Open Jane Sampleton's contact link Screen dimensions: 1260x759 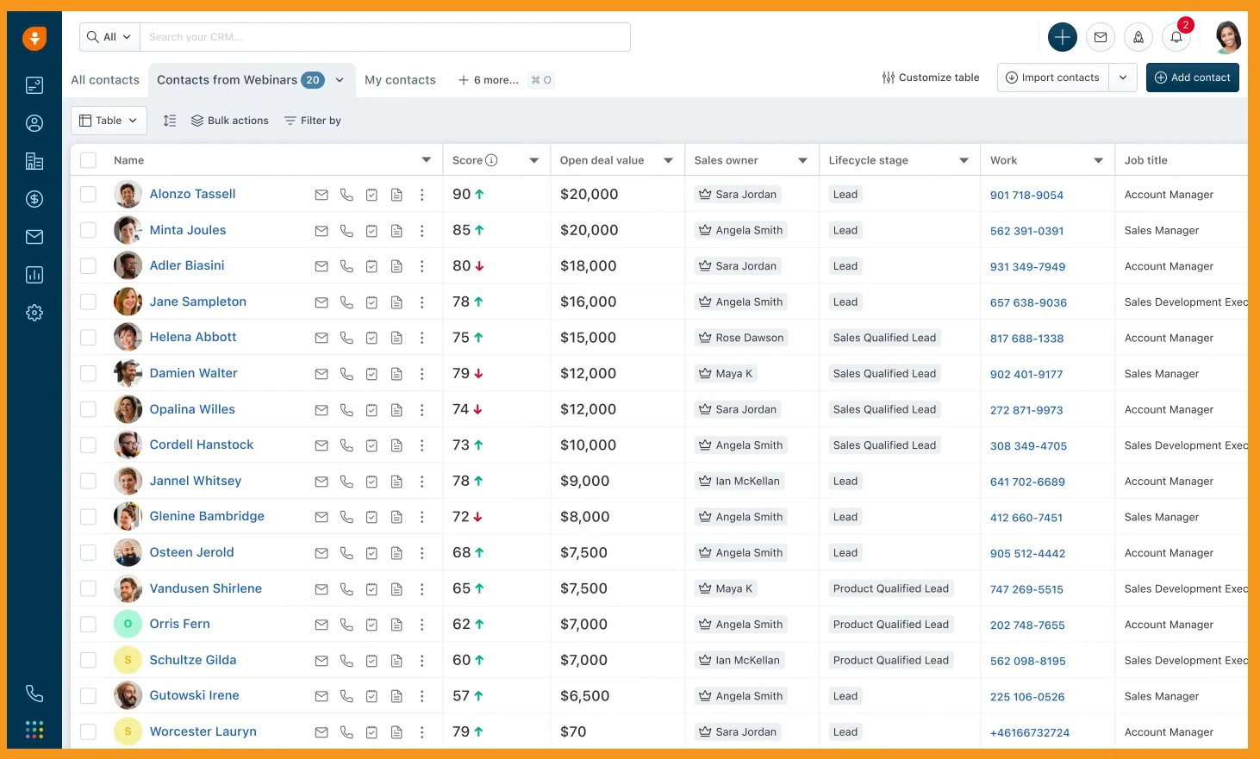(x=198, y=302)
